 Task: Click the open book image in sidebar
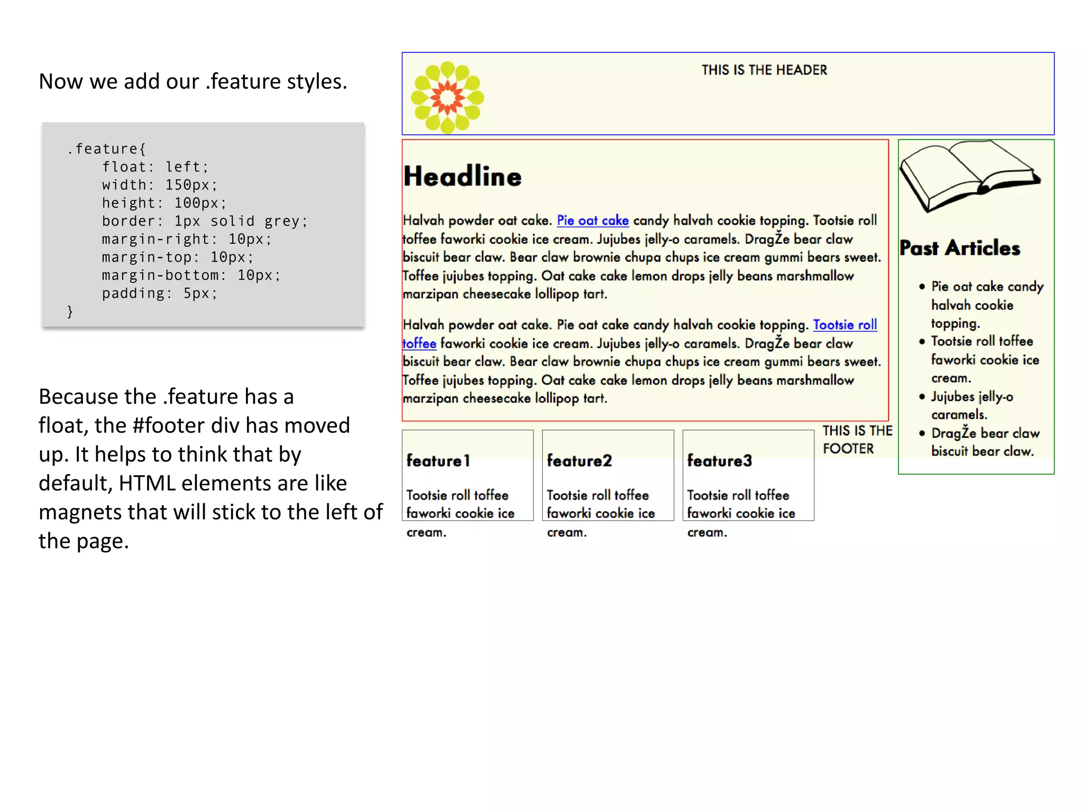pyautogui.click(x=970, y=177)
